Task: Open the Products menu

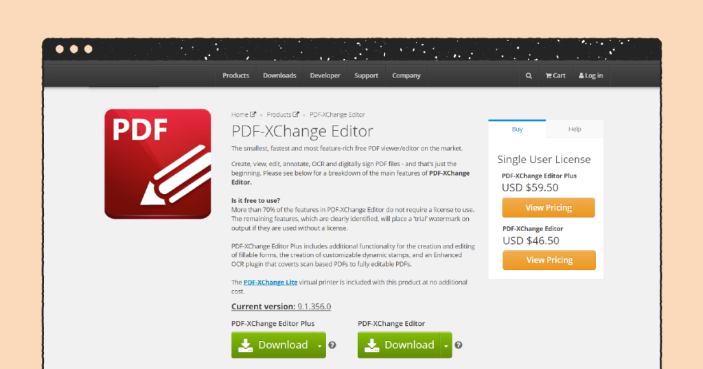Action: tap(236, 75)
